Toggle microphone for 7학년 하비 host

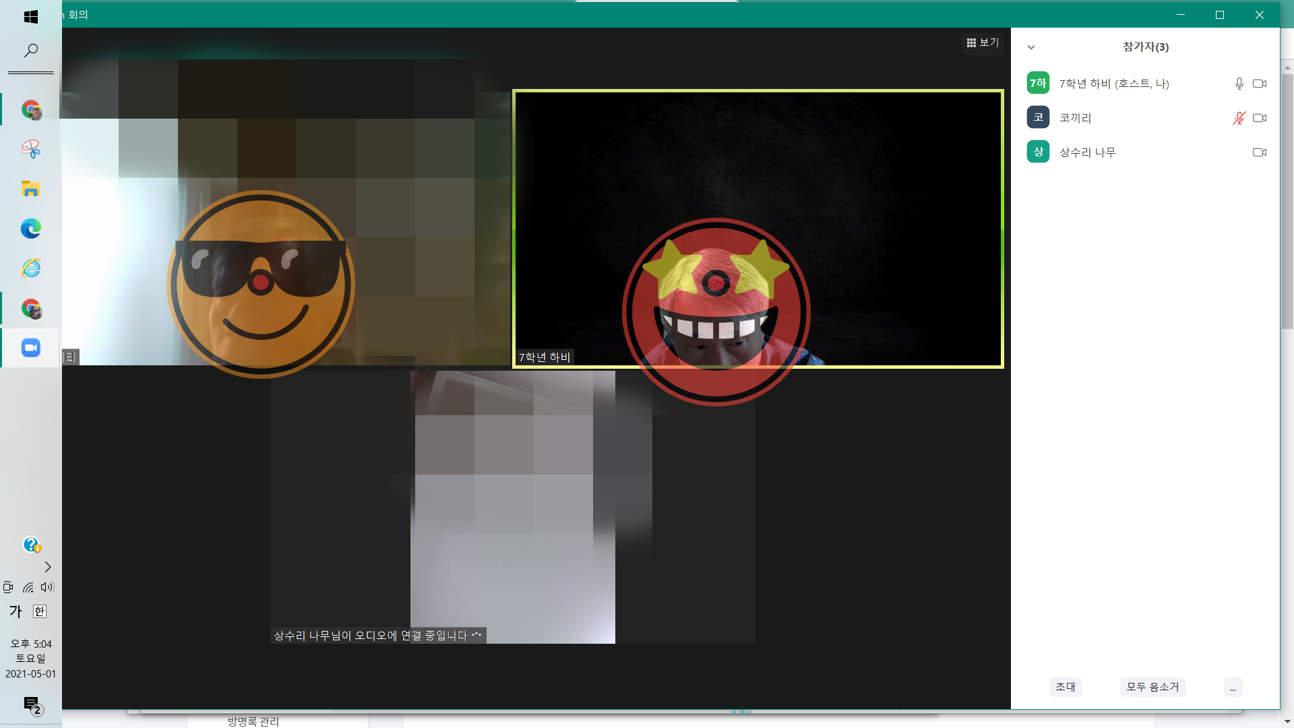[1239, 84]
